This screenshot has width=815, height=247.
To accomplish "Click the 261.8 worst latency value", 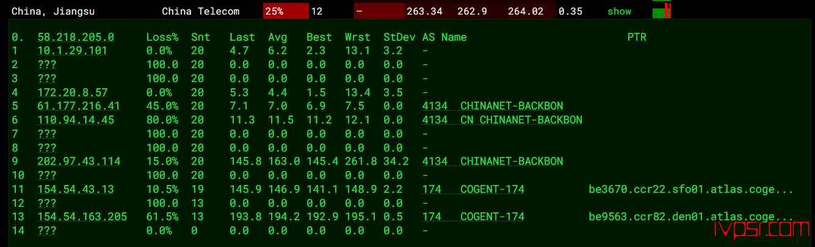I will [x=361, y=161].
